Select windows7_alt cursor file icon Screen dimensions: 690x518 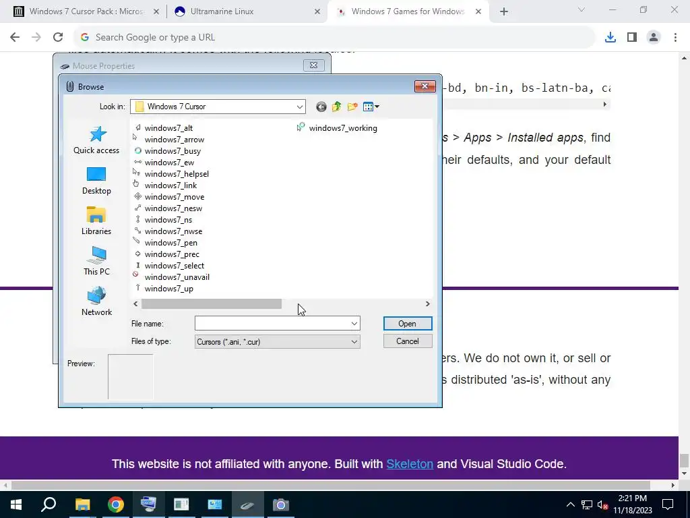[x=137, y=127]
